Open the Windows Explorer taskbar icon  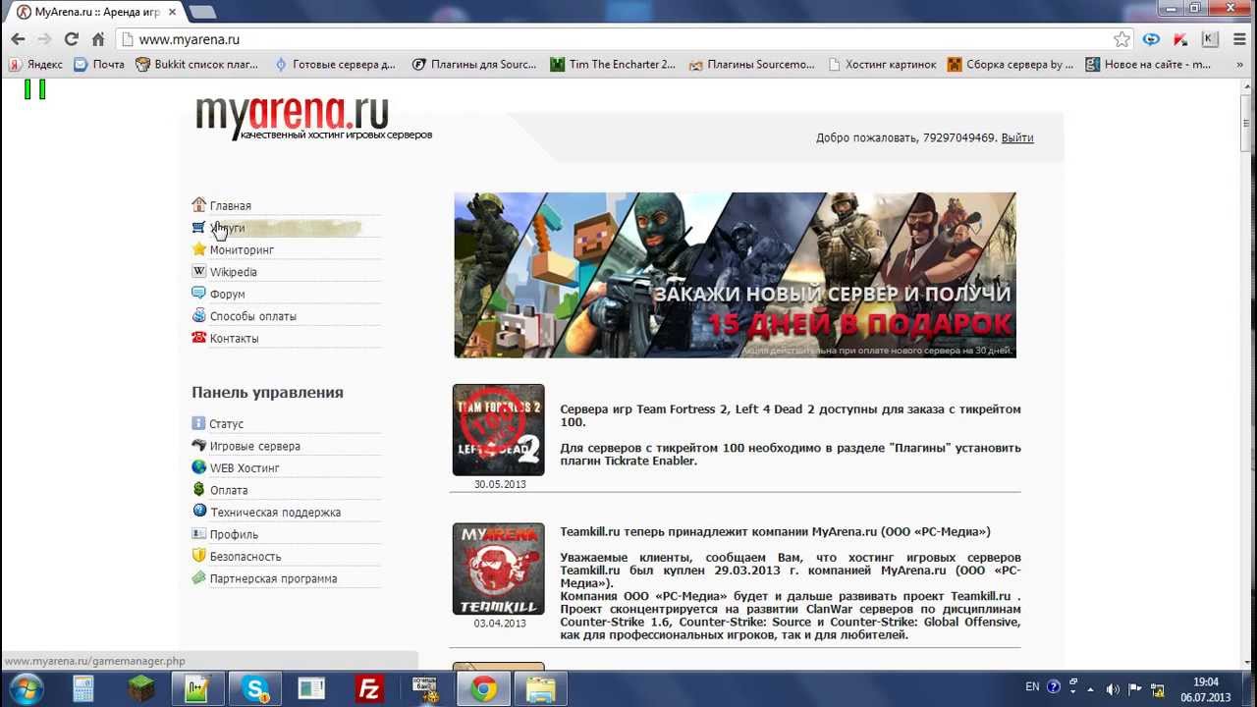[x=541, y=689]
